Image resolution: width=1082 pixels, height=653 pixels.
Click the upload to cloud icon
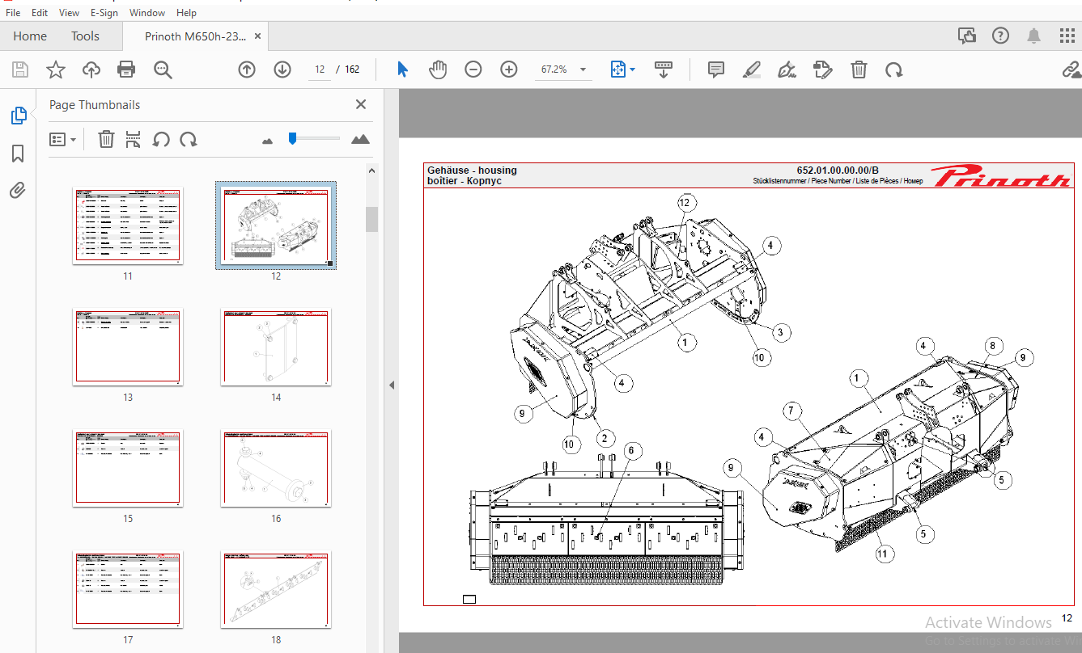click(91, 70)
